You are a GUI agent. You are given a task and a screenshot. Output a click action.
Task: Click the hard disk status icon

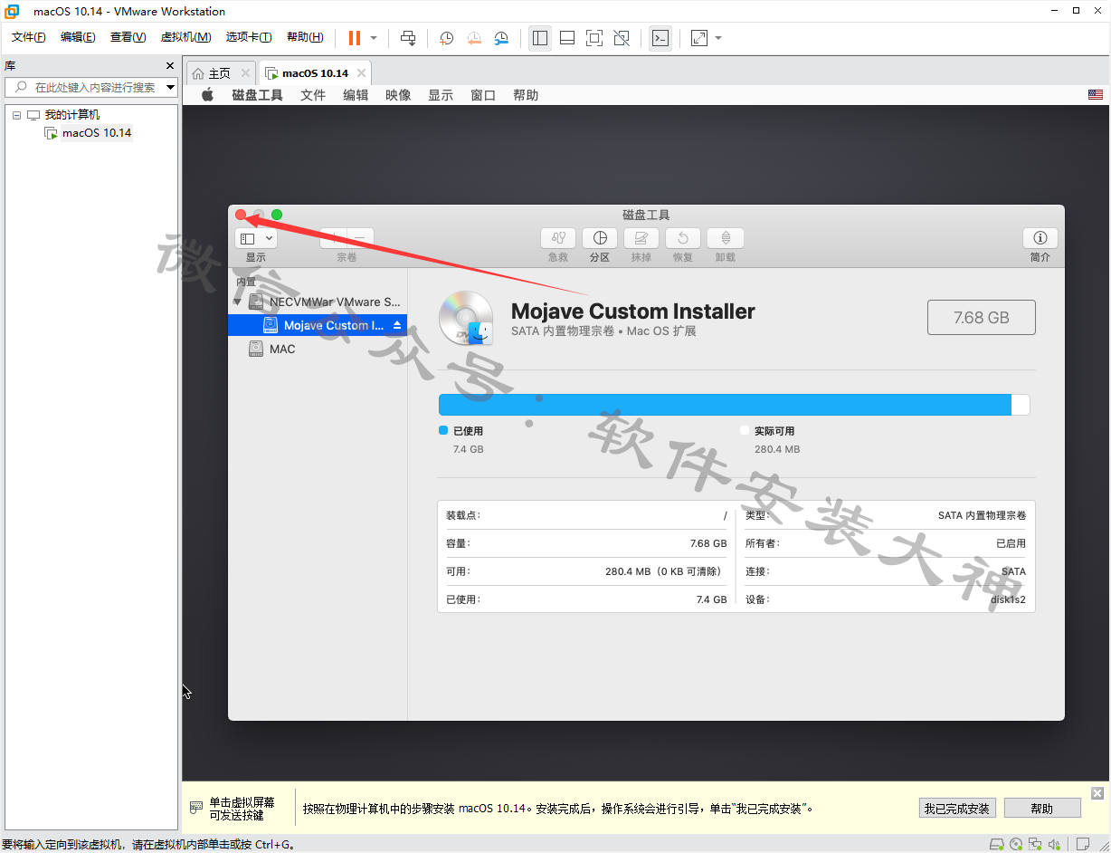996,844
